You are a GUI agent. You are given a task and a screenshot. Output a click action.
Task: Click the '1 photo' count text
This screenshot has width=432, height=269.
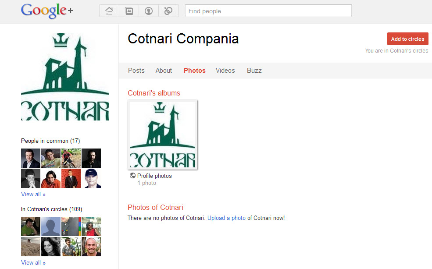click(147, 183)
